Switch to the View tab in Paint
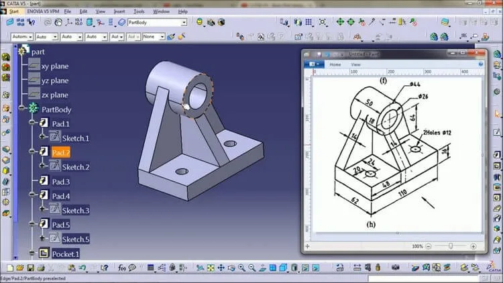Viewport: 503px width, 283px height. pyautogui.click(x=355, y=64)
